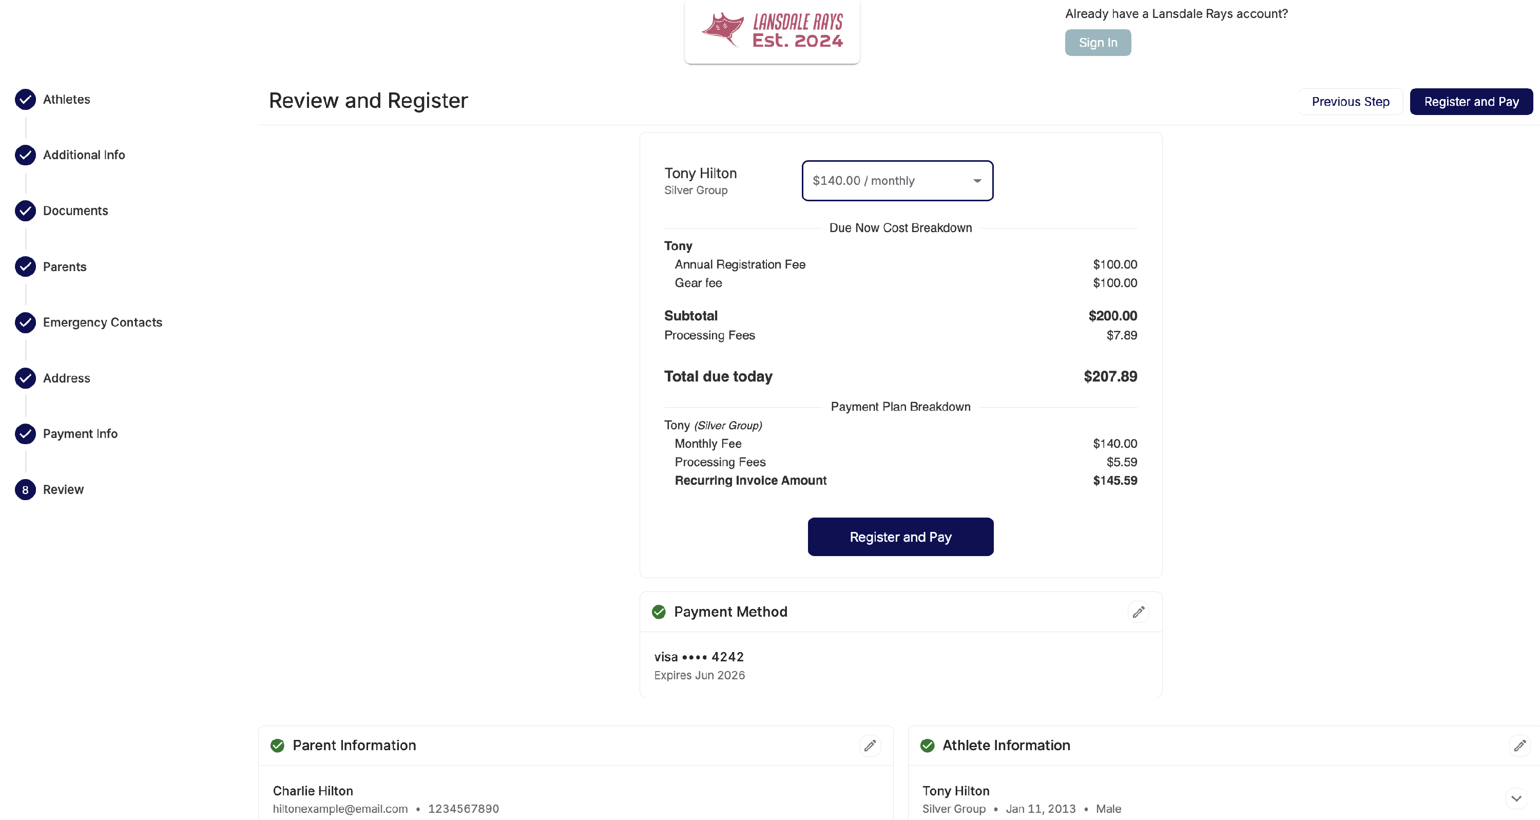Click the centered Register and Pay button

[900, 537]
